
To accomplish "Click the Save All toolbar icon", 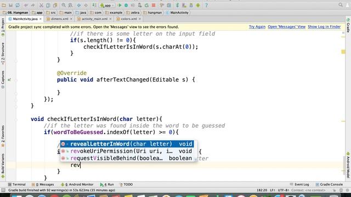I will [10, 5].
